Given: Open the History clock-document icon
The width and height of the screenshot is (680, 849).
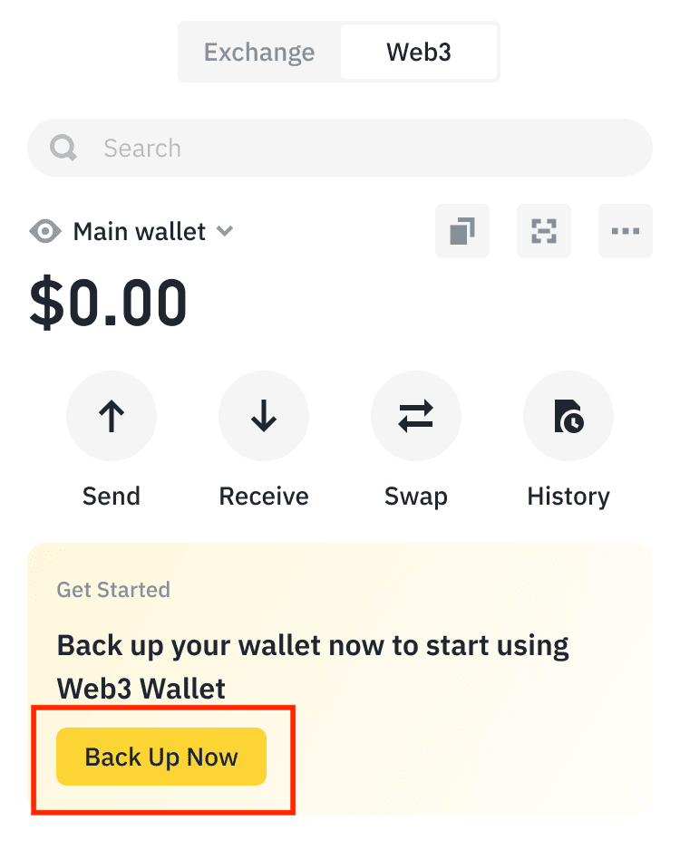Looking at the screenshot, I should coord(568,416).
